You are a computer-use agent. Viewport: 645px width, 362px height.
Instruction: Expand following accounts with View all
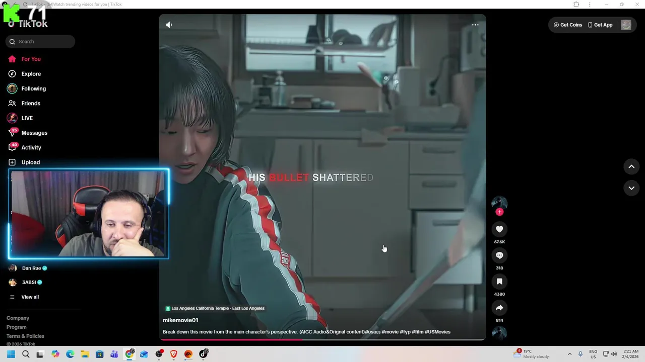pyautogui.click(x=24, y=297)
